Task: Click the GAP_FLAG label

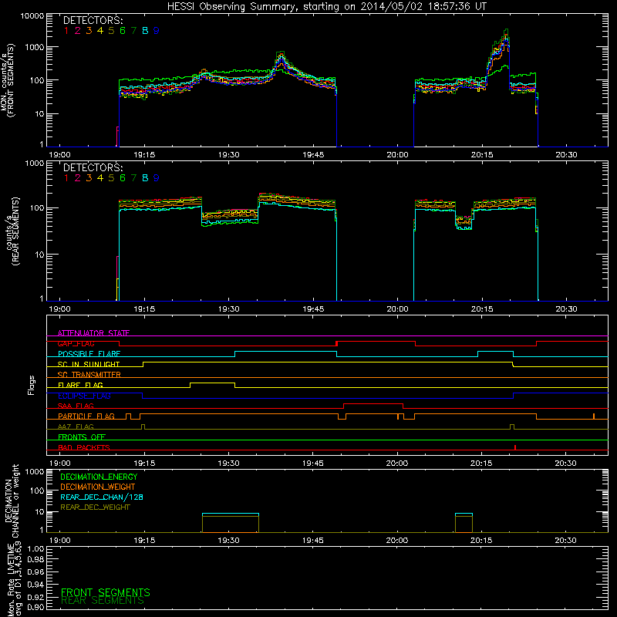Action: (x=76, y=343)
